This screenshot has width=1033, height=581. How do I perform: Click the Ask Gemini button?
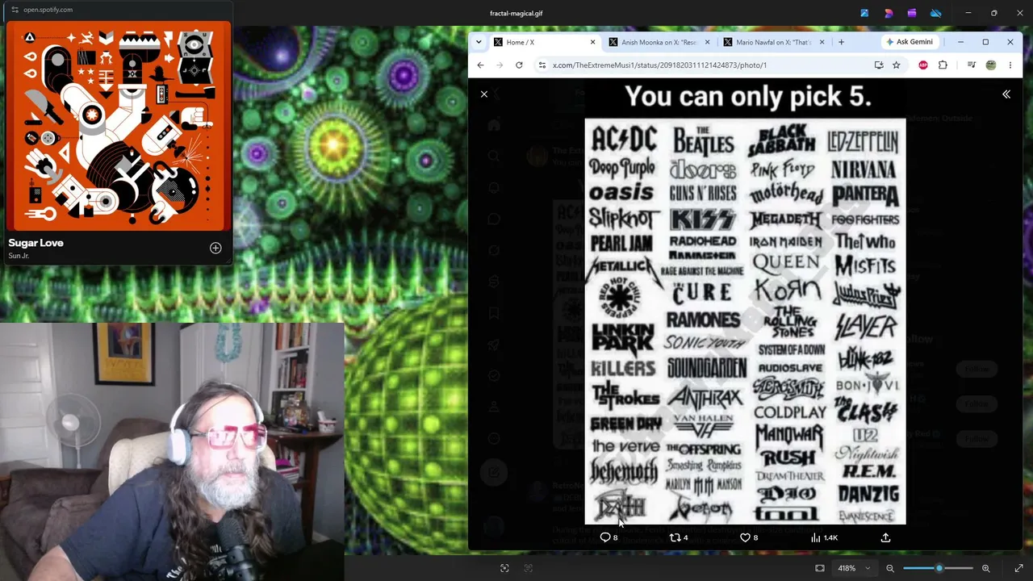point(910,42)
